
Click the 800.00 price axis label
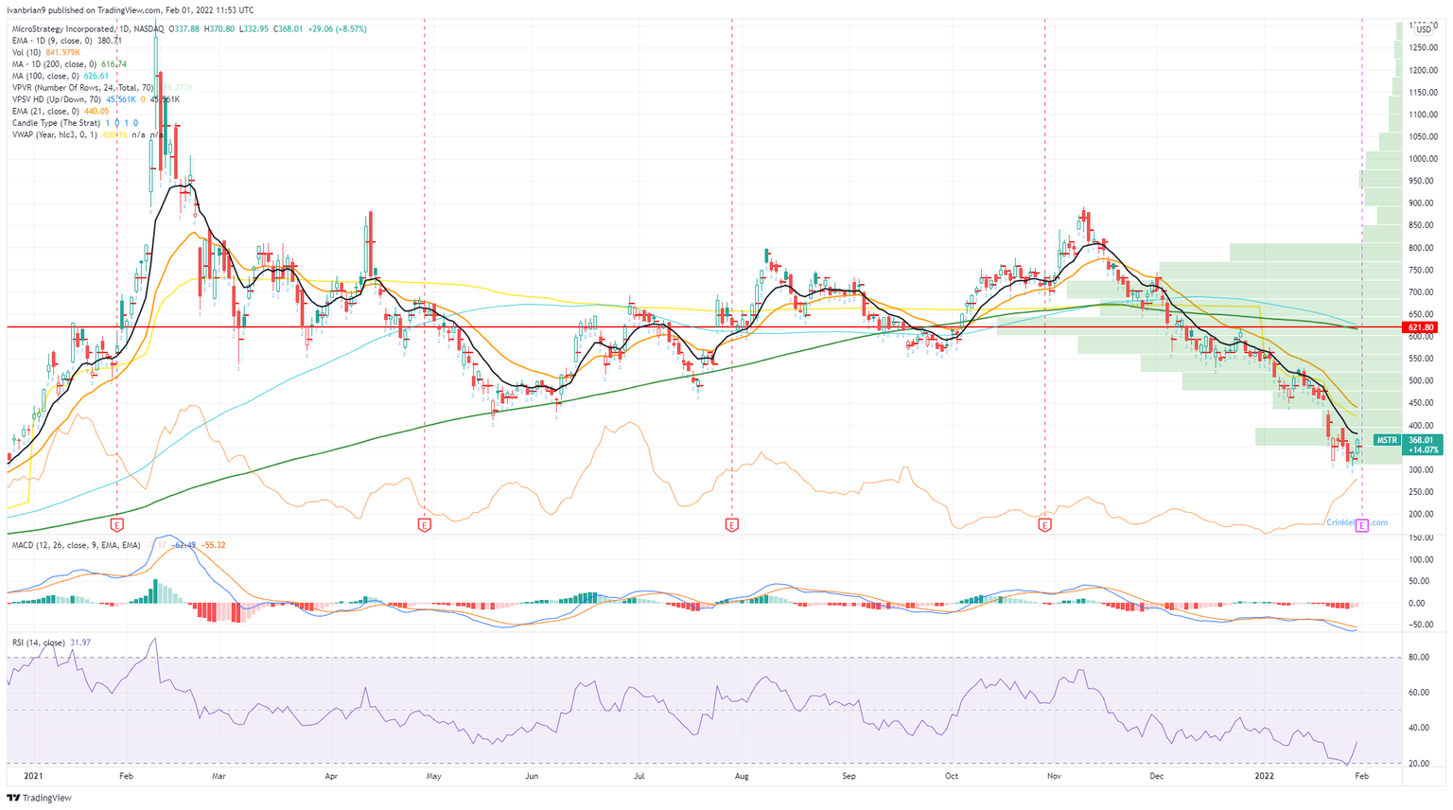(x=1423, y=248)
